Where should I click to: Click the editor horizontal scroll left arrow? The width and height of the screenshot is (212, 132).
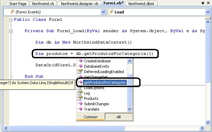pos(6,128)
